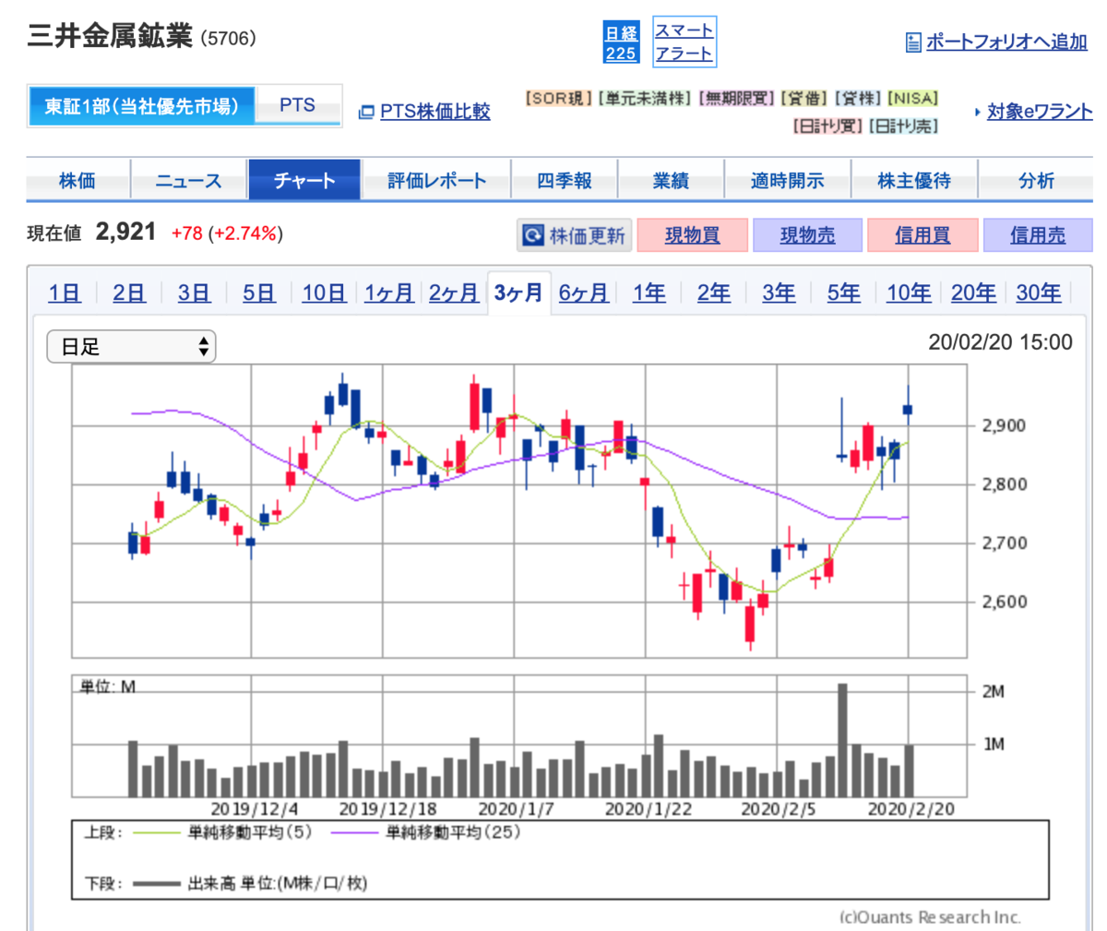1107x931 pixels.
Task: Open the ポートフォリオへ追加 link
Action: (x=1006, y=42)
